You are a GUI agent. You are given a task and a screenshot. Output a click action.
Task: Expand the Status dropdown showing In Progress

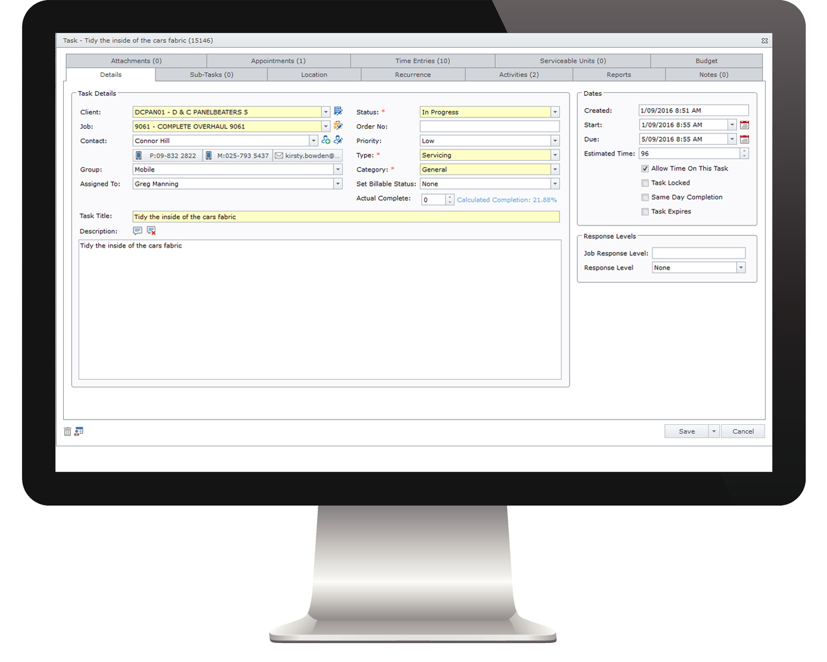(x=555, y=112)
